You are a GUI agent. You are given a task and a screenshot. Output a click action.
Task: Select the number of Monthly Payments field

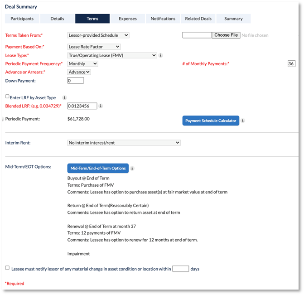[291, 63]
